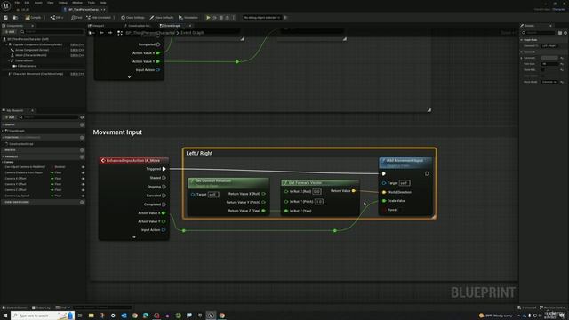Click the add button on Functions section
Image resolution: width=569 pixels, height=320 pixels.
[82, 138]
